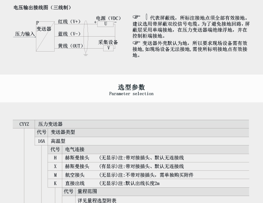Screen dimensions: 263x203
Task: Click the 黄线 (OUT) wire label
Action: (71, 46)
